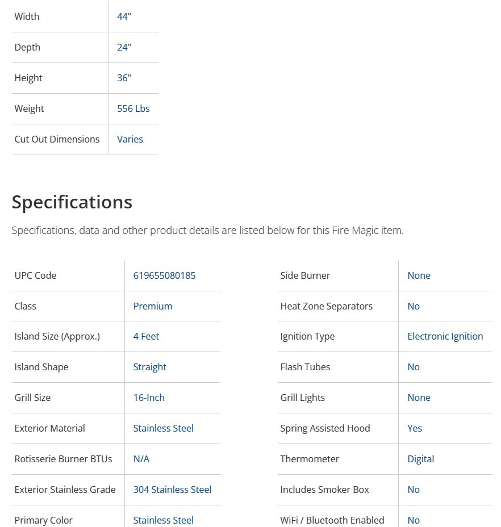Select the 304 Stainless Steel grade link

tap(172, 490)
